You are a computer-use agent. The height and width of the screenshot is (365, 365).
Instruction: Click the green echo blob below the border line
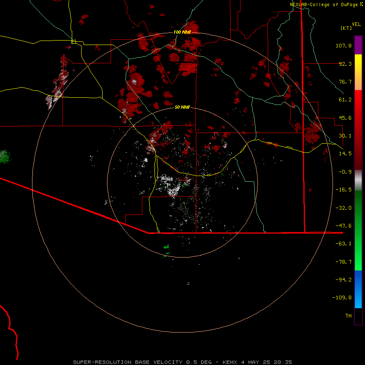pyautogui.click(x=167, y=247)
